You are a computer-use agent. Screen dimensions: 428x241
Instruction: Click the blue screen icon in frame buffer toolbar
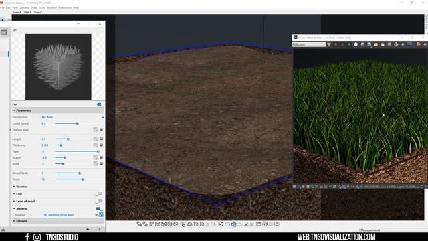pos(409,44)
